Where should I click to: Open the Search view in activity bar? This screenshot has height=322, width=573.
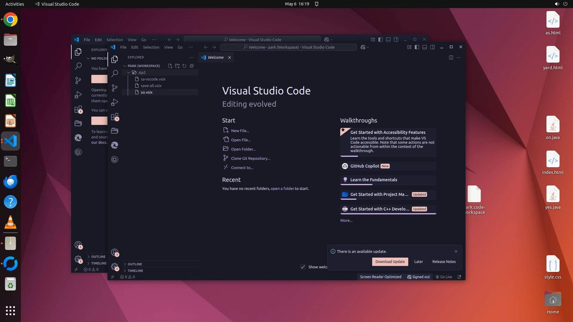point(115,74)
